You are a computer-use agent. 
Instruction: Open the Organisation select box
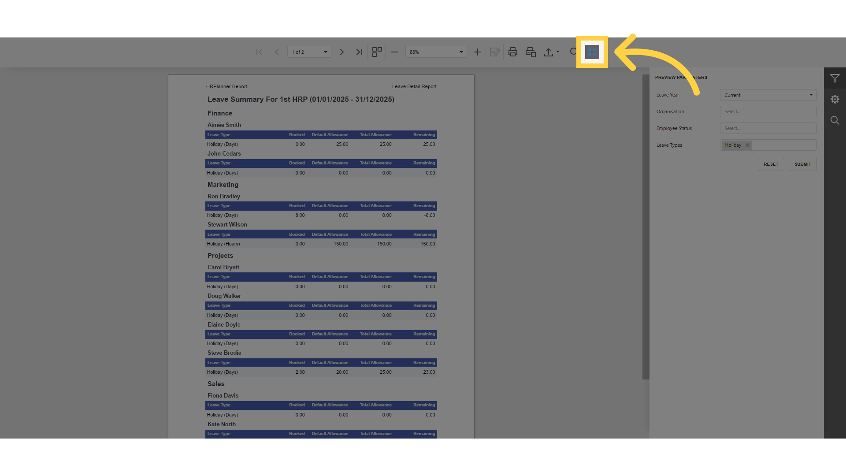tap(768, 112)
